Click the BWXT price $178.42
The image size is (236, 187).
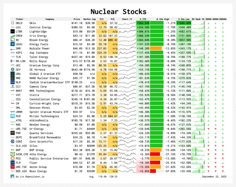[77, 91]
